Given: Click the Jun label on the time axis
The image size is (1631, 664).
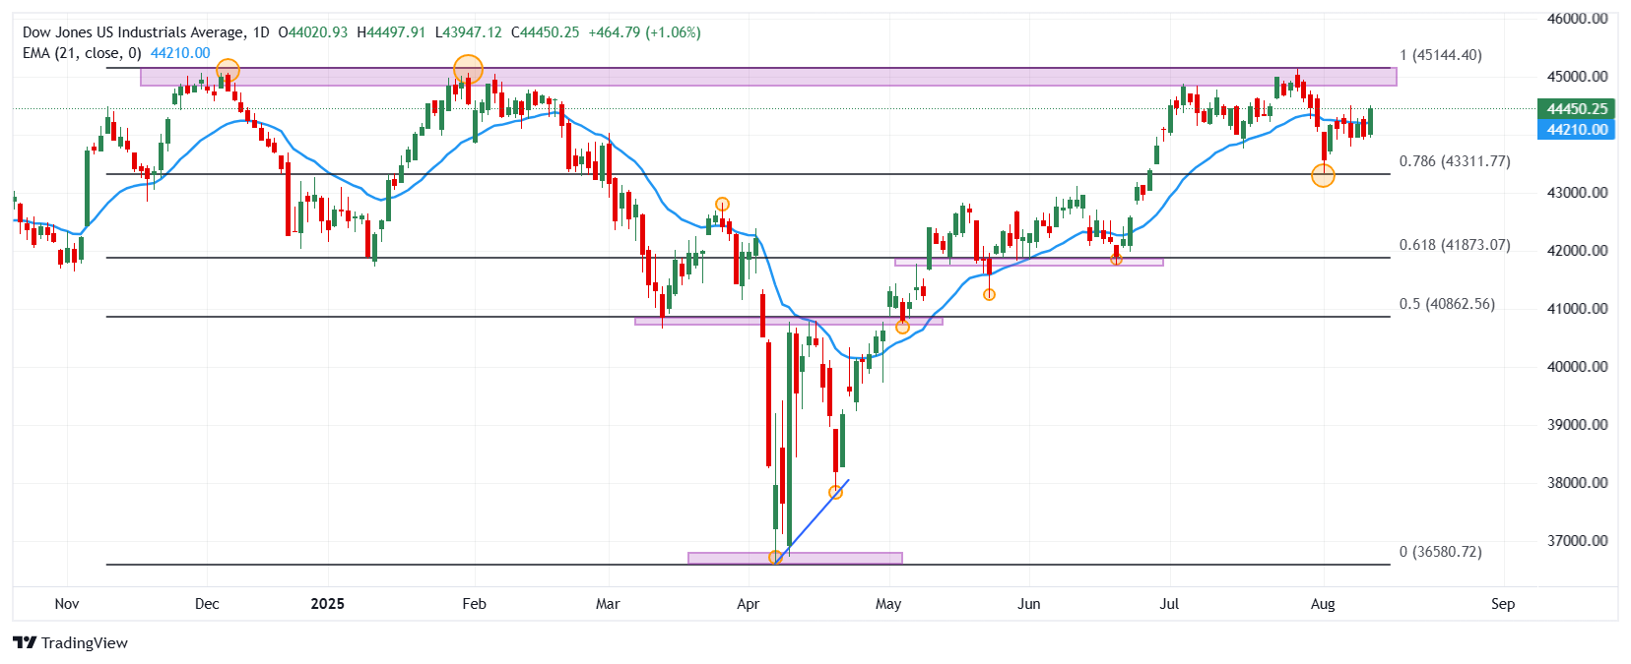Looking at the screenshot, I should [1029, 604].
